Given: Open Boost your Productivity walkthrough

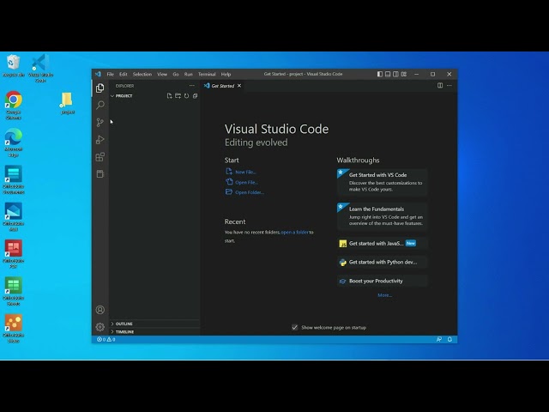Looking at the screenshot, I should click(382, 281).
